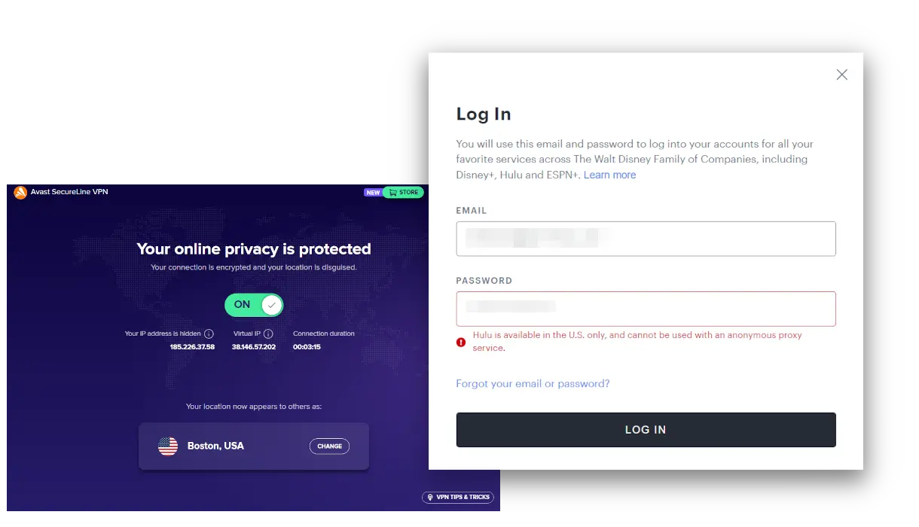Click CHANGE to switch VPN location
Screen dimensions: 919x527
[x=329, y=446]
